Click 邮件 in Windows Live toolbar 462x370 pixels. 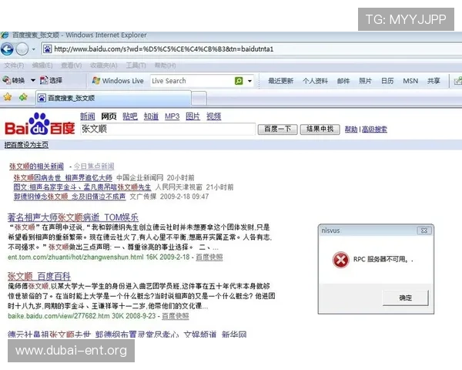pos(343,80)
